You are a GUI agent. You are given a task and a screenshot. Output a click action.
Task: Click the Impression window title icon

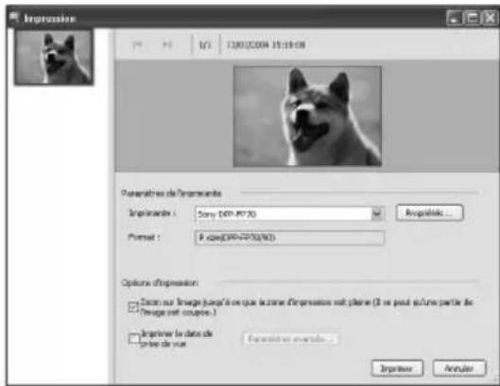14,18
